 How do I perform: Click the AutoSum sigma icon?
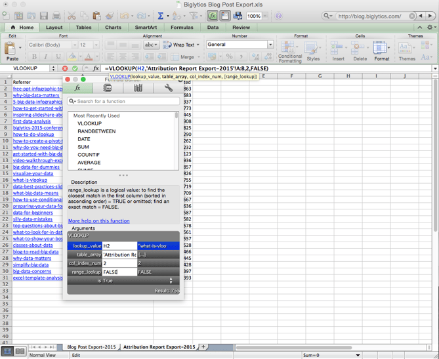[x=160, y=16]
